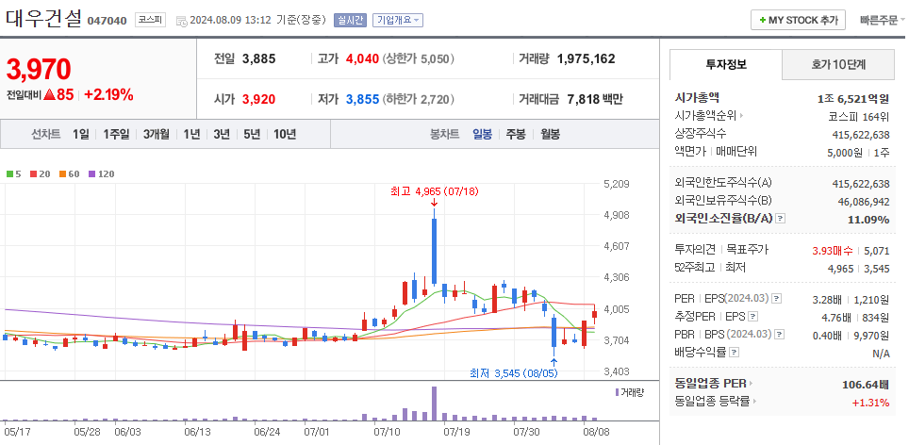Click the 시가총액 value 1조 6,521억원
The height and width of the screenshot is (445, 909).
[853, 98]
